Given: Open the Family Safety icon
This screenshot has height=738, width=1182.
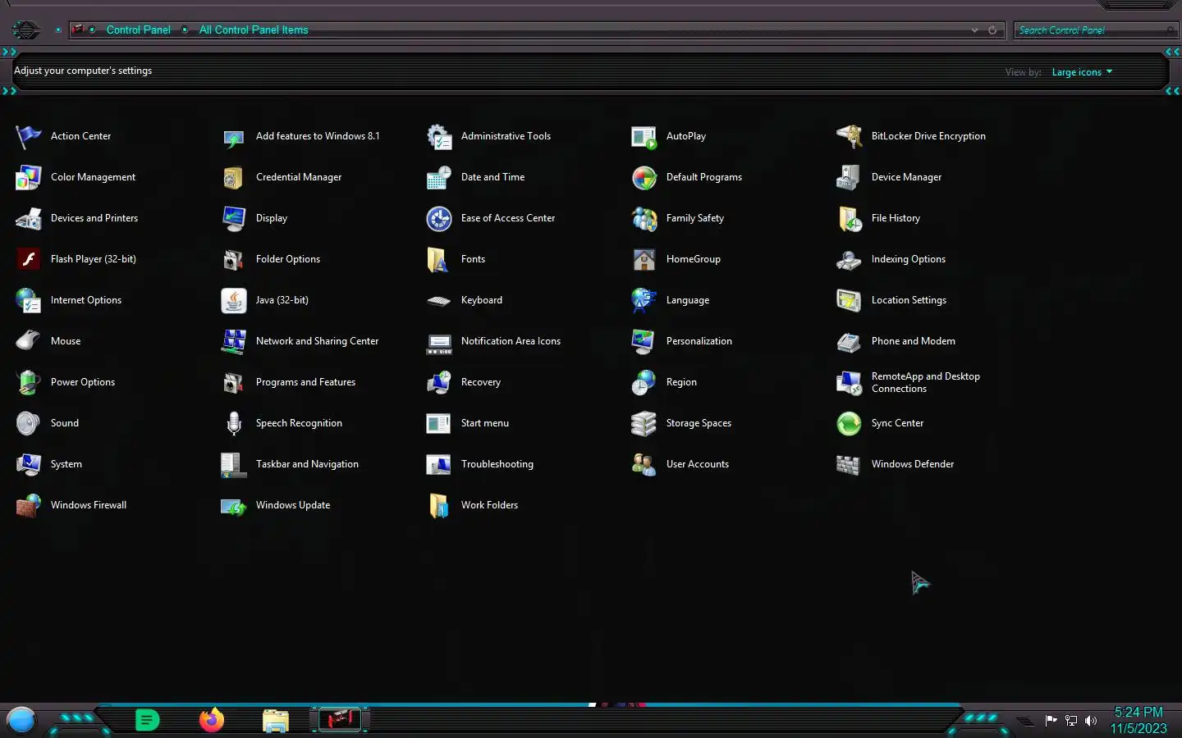Looking at the screenshot, I should 644,218.
